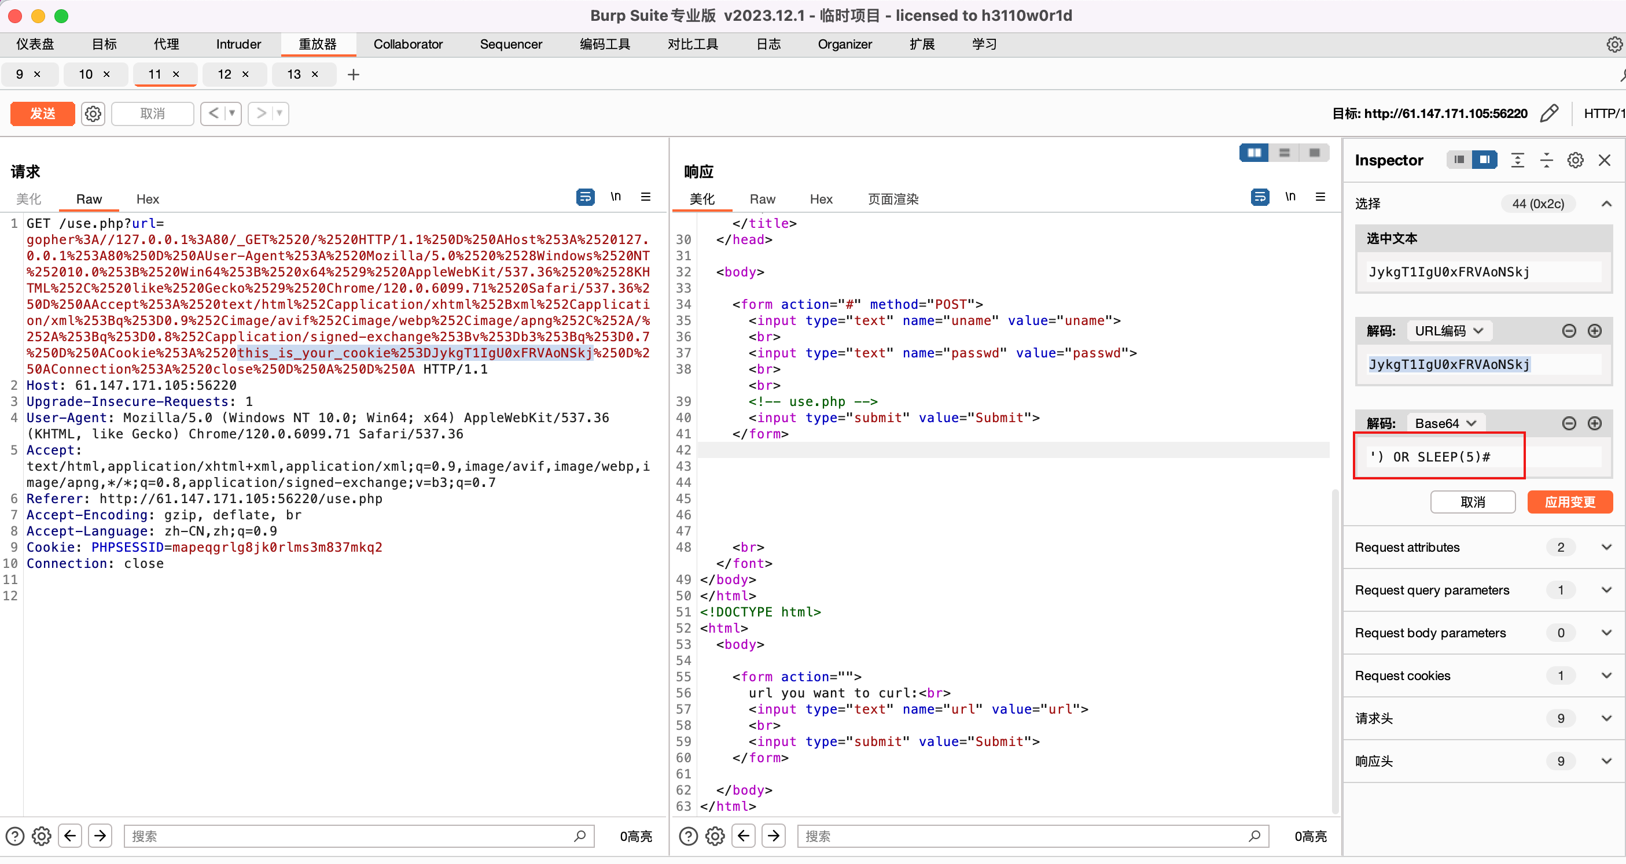The image size is (1626, 864).
Task: Switch to the Intruder menu item
Action: (238, 44)
